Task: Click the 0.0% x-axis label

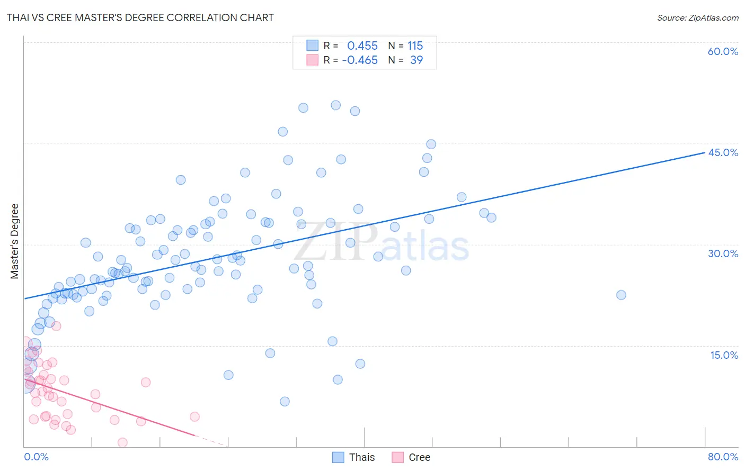Action: click(36, 457)
